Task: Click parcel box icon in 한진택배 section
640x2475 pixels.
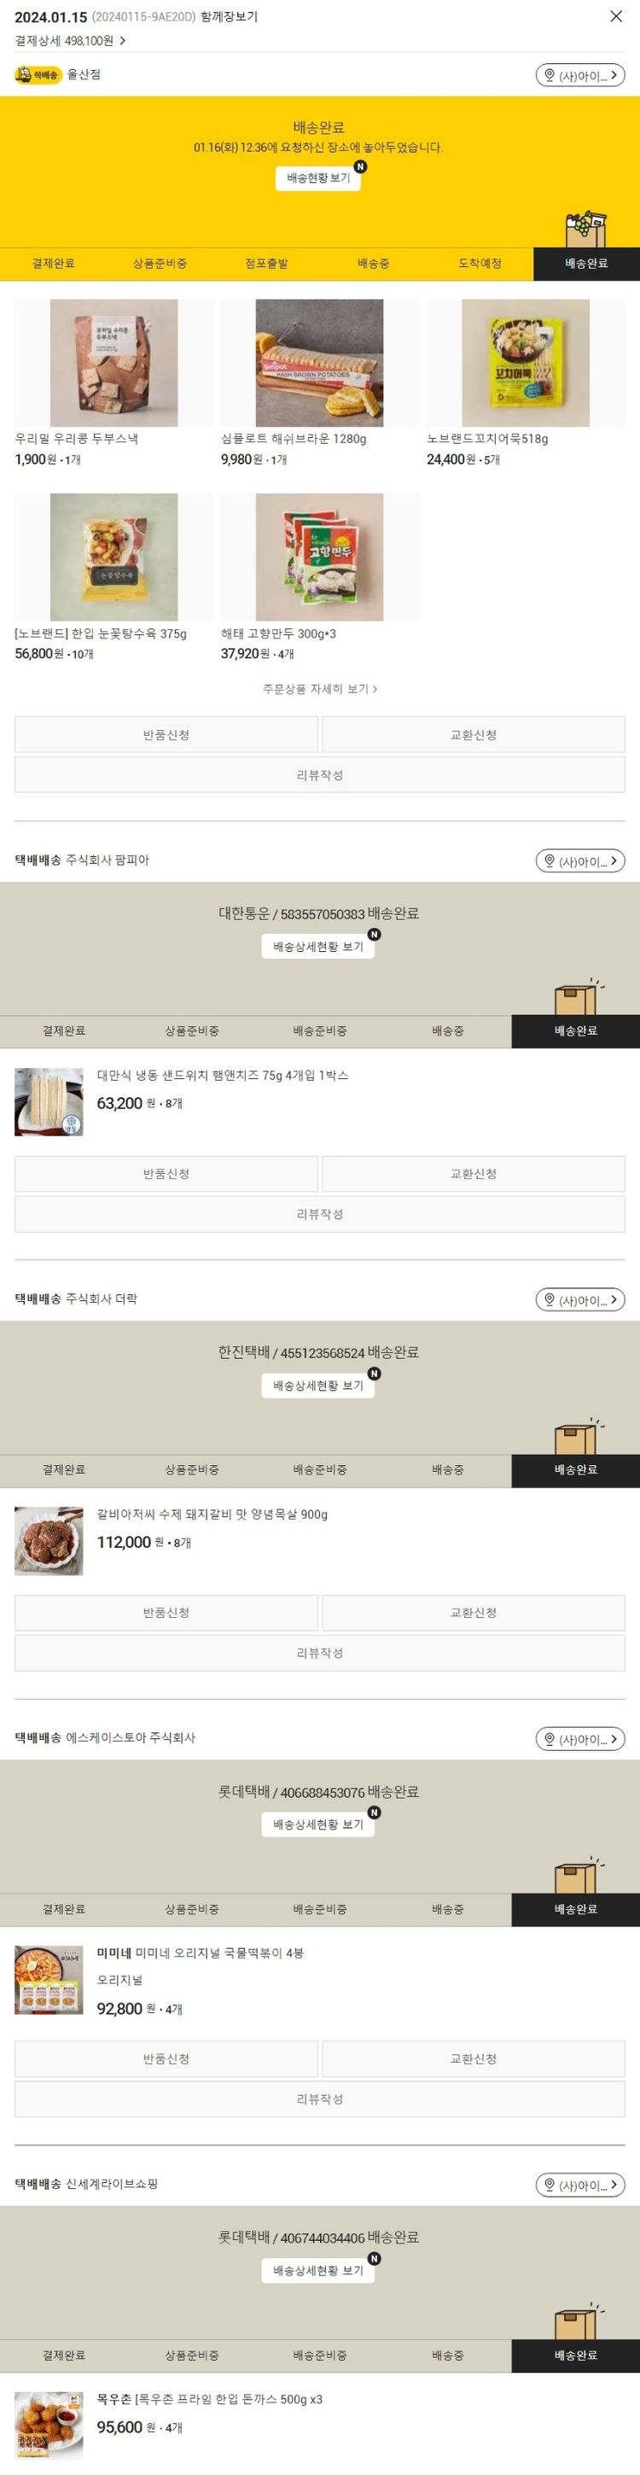Action: (577, 1436)
